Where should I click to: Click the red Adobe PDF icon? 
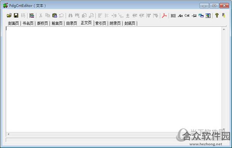coord(164,15)
